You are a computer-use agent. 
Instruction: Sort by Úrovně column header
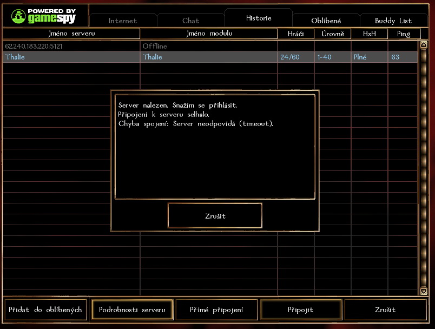click(332, 34)
